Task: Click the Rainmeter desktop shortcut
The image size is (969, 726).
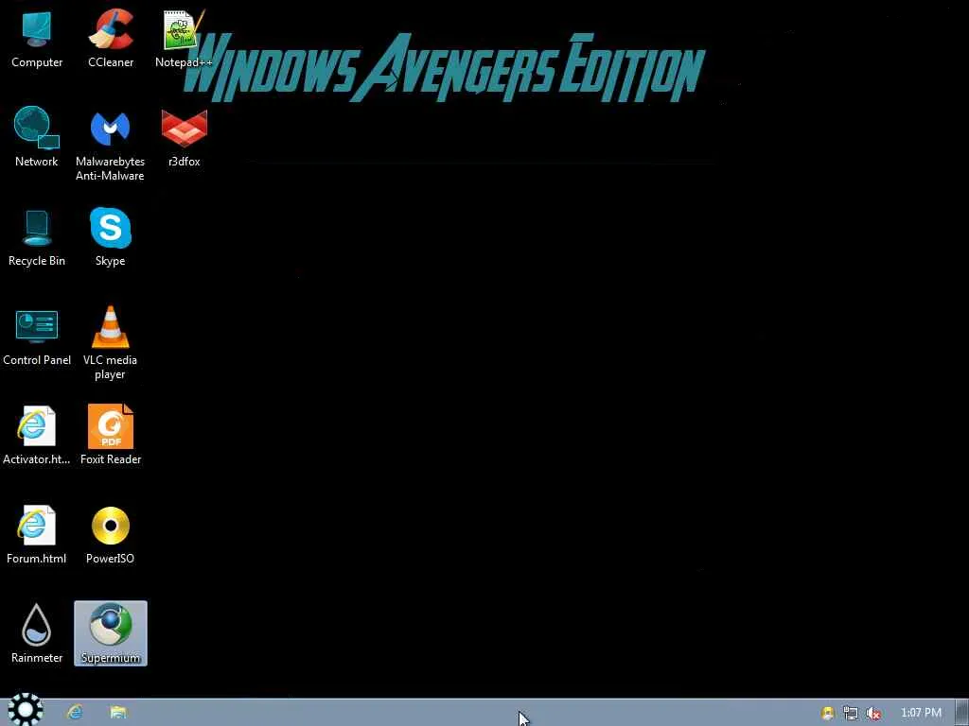Action: 37,633
